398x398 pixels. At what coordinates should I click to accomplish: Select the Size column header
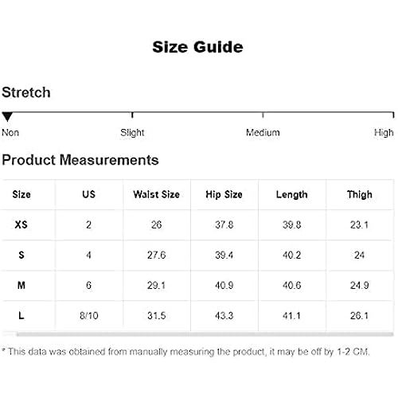[x=21, y=194]
